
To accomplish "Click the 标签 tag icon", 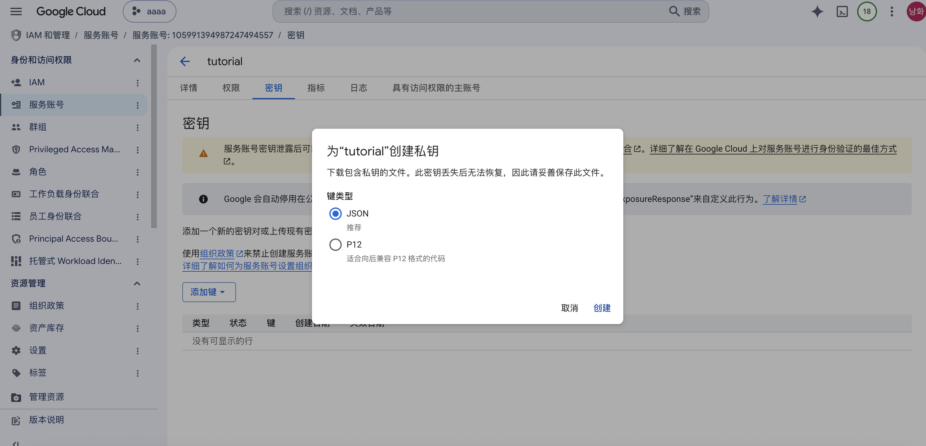I will point(16,373).
